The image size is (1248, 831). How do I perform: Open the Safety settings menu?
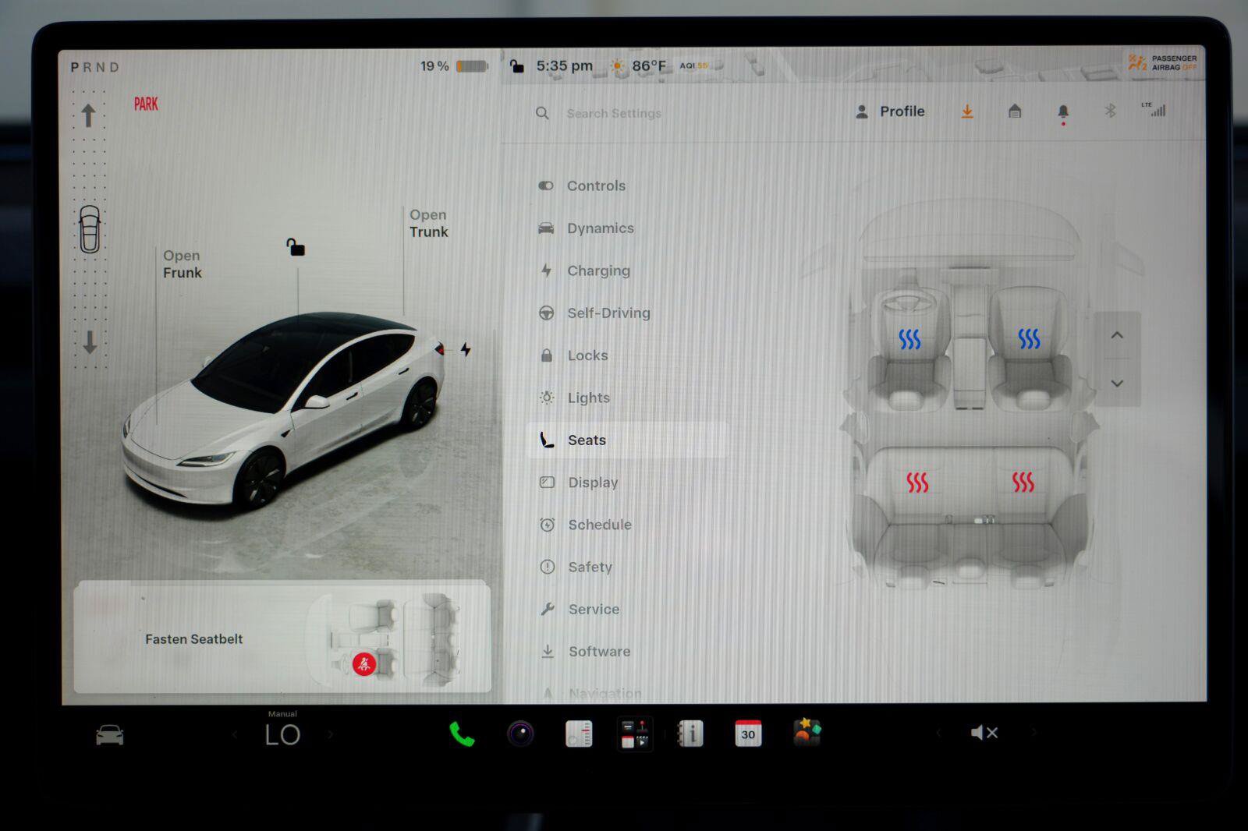pyautogui.click(x=576, y=567)
